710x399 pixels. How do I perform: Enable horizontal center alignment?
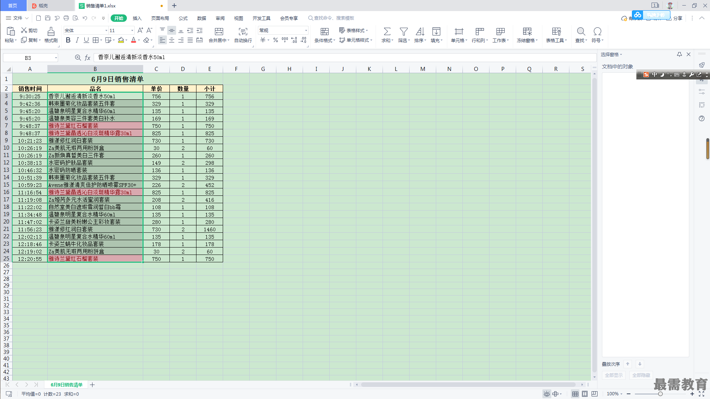[x=172, y=40]
